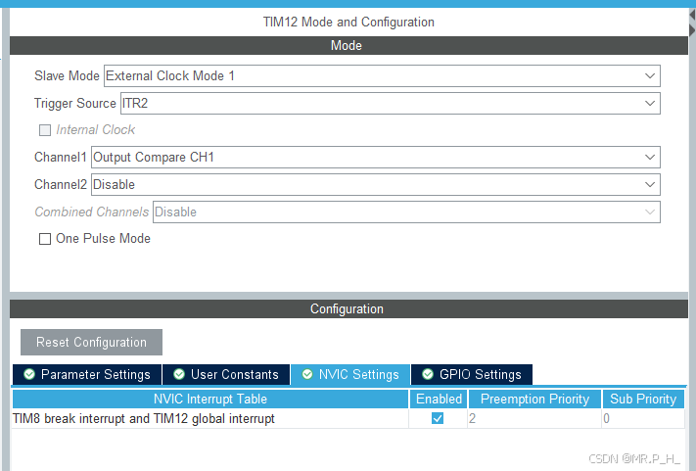Click the Trigger Source label
This screenshot has width=696, height=471.
(x=75, y=104)
